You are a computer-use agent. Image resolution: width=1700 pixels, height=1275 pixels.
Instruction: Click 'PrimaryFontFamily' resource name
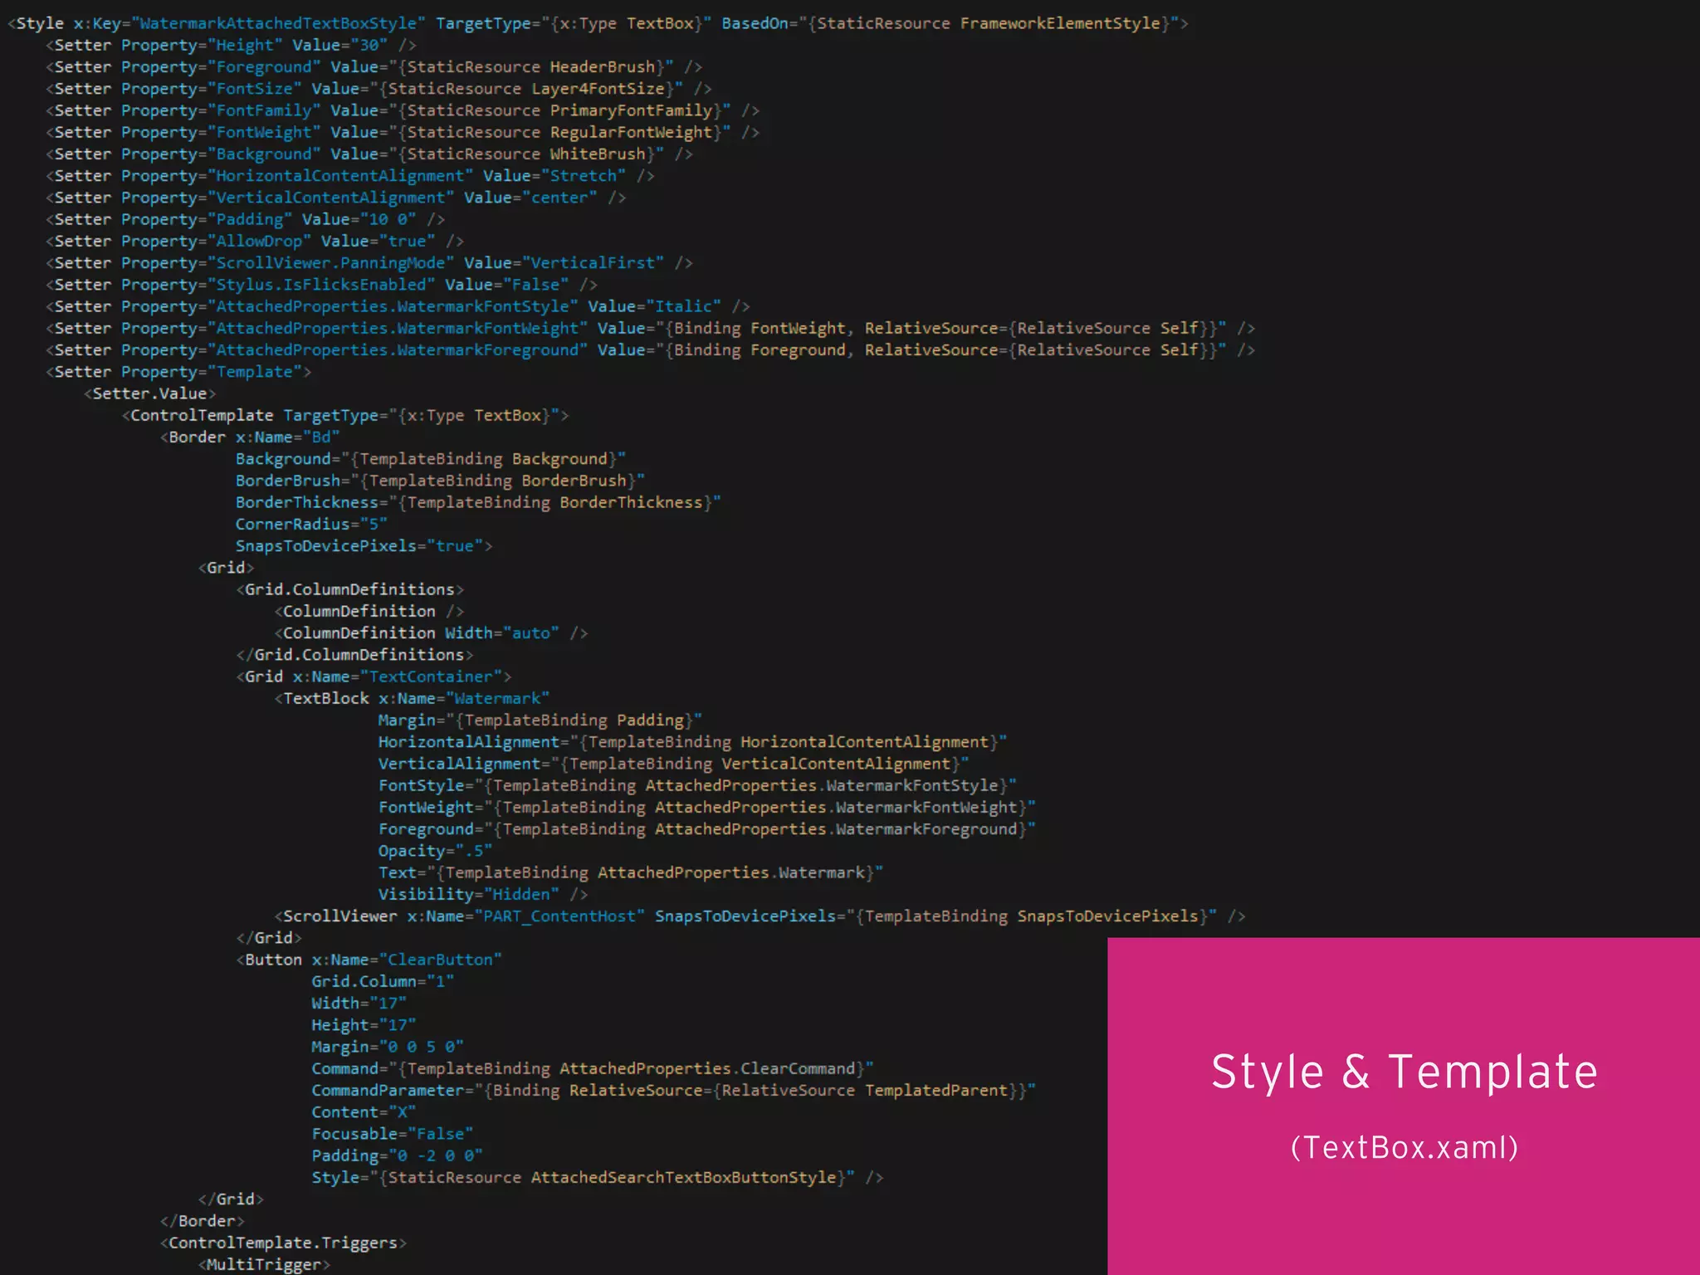click(x=631, y=110)
